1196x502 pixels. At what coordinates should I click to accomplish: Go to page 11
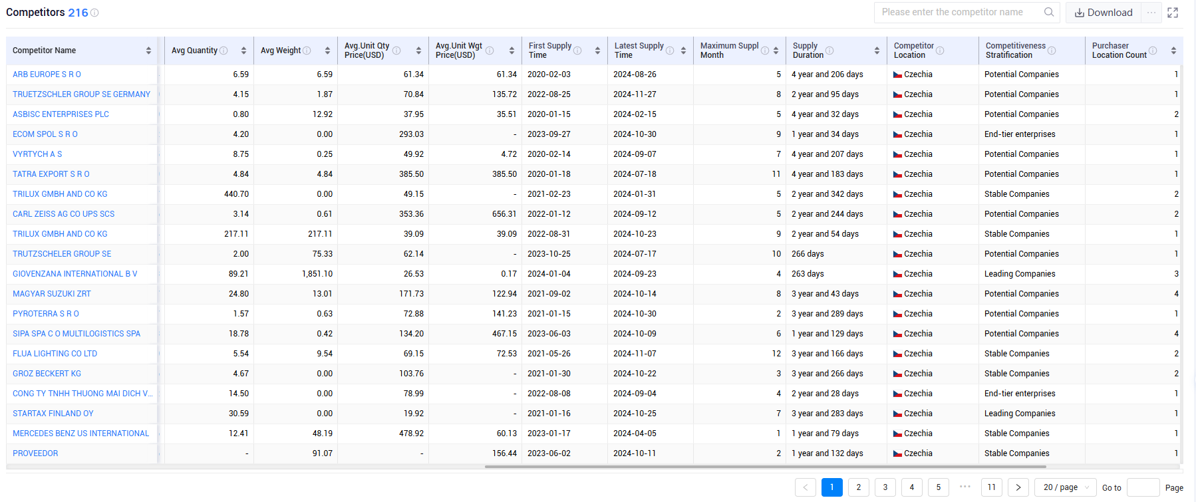pos(992,487)
